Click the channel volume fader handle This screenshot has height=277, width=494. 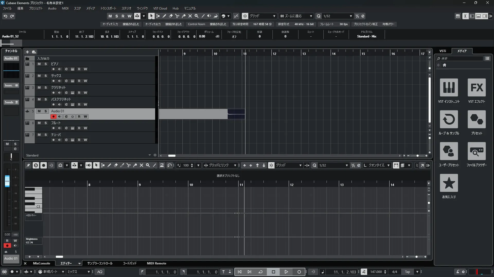[x=7, y=181]
